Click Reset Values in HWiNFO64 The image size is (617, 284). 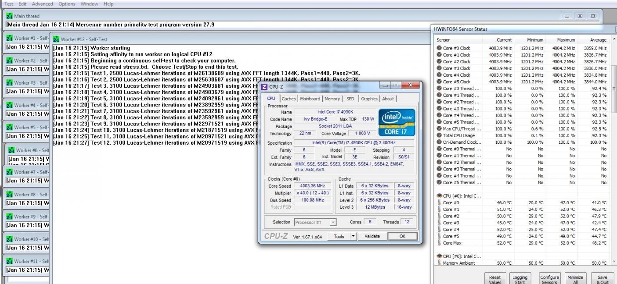click(x=495, y=280)
